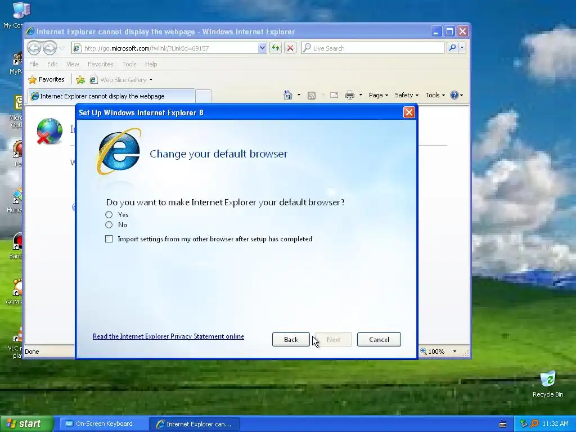This screenshot has height=432, width=576.
Task: Open the Internet Explorer Privacy Statement link
Action: pos(168,336)
